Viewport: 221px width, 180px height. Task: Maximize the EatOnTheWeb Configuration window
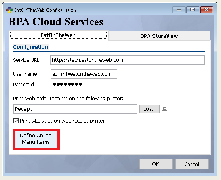point(193,10)
